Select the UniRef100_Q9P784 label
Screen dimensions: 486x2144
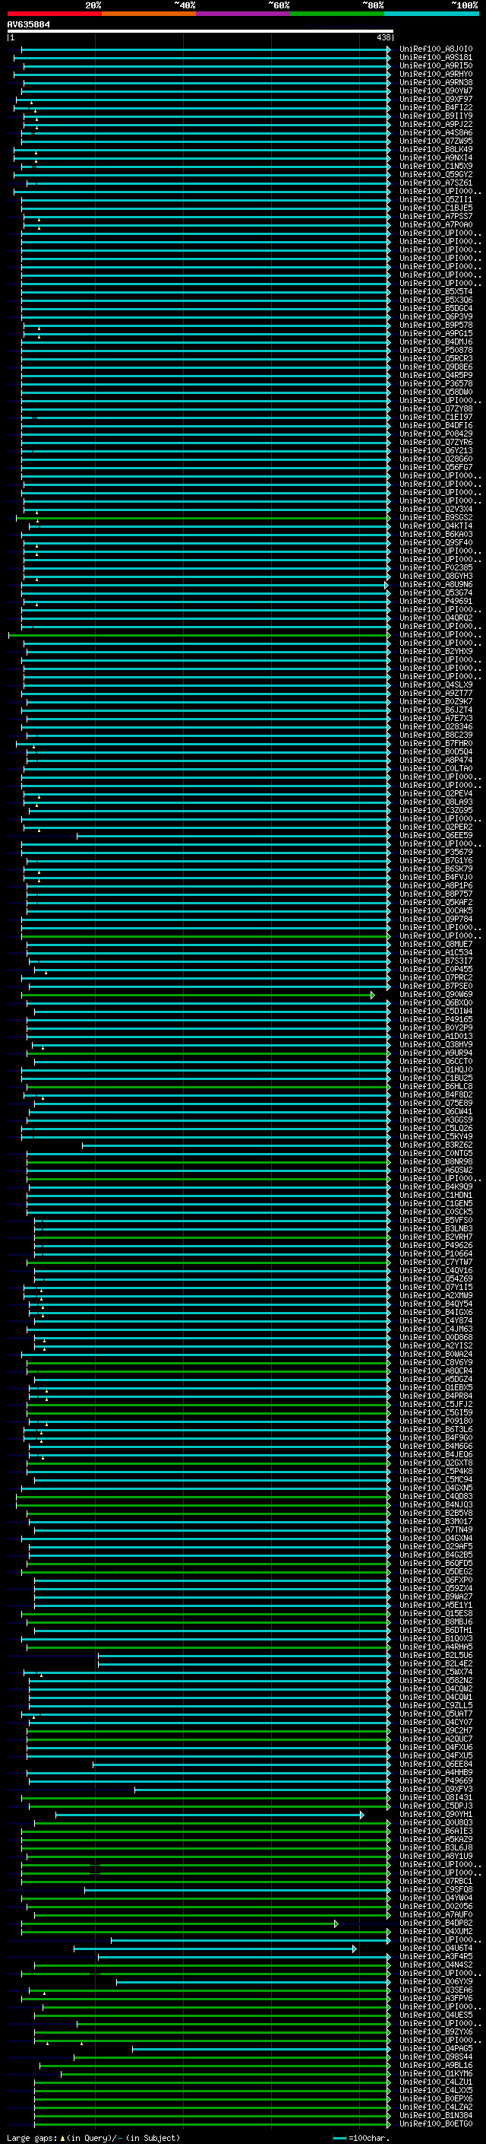[436, 919]
